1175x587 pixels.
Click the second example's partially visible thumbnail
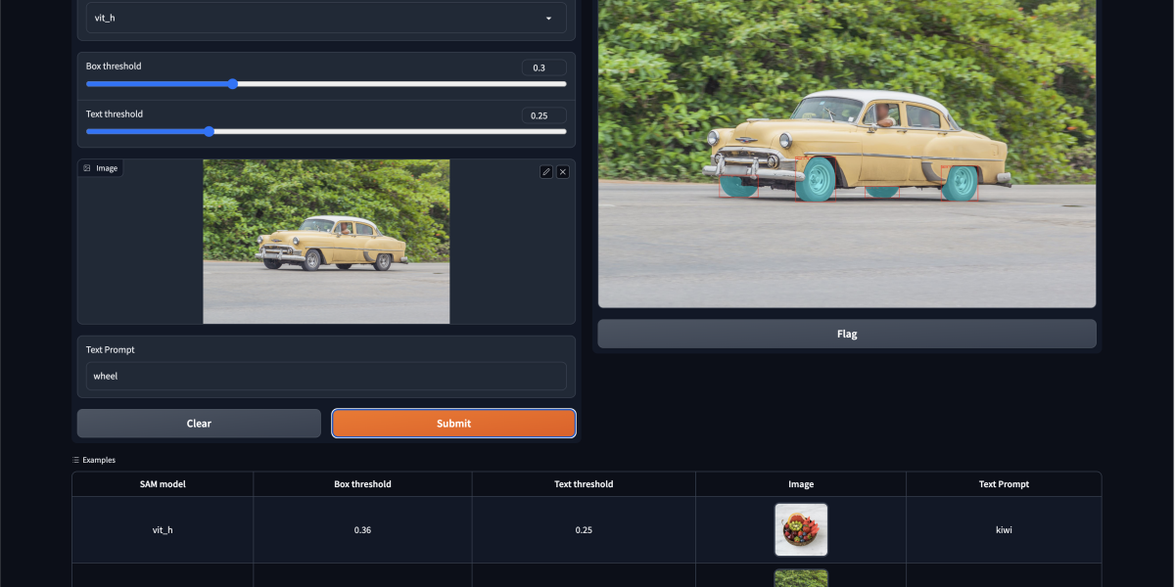pyautogui.click(x=801, y=577)
